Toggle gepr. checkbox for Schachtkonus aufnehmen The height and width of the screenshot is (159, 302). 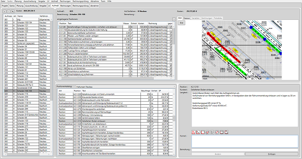coord(171,72)
